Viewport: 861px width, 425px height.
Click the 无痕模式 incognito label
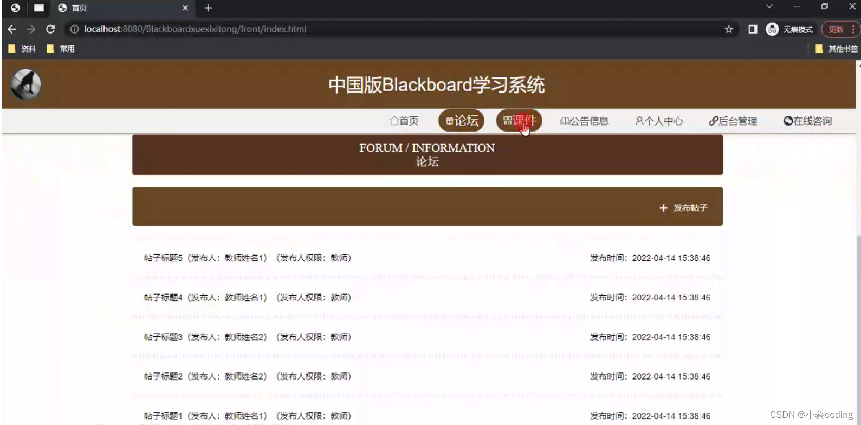[798, 29]
